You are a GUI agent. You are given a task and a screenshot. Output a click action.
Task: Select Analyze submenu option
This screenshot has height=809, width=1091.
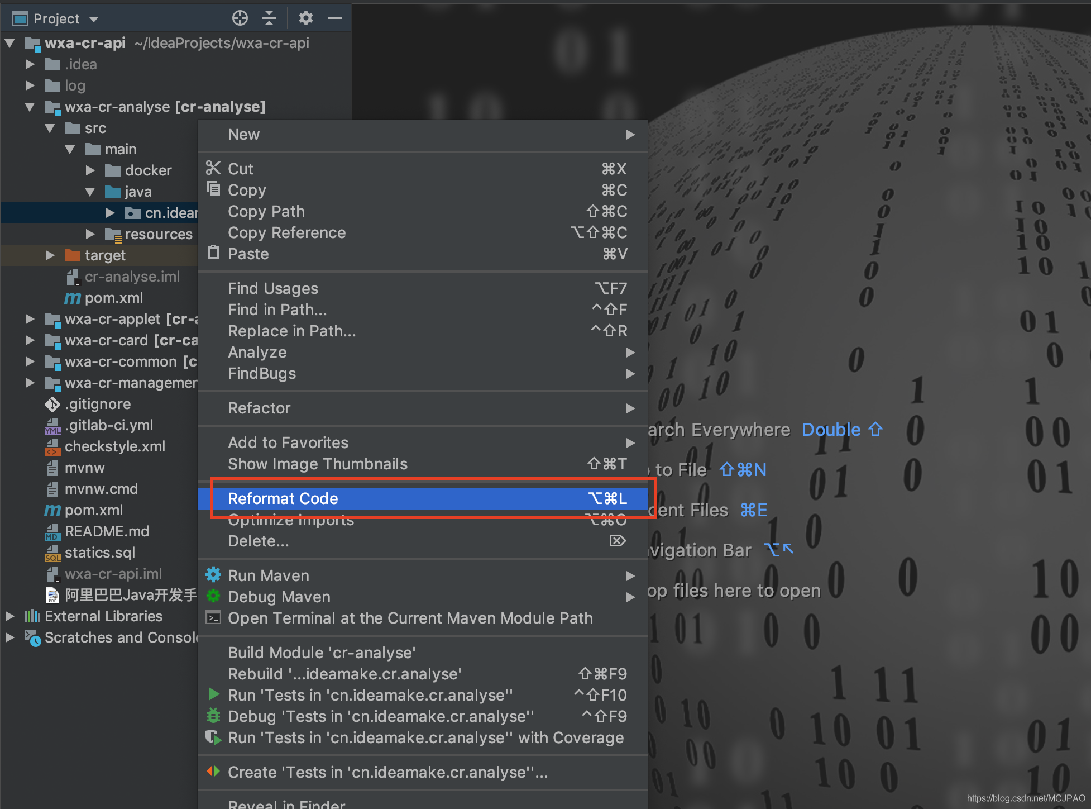click(x=256, y=352)
